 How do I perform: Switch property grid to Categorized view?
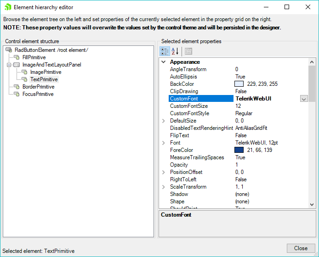(x=165, y=51)
